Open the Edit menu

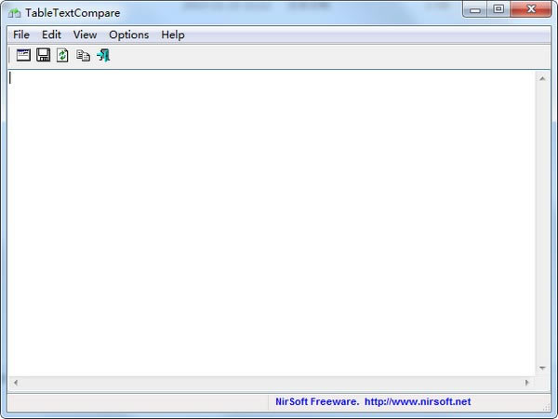pyautogui.click(x=51, y=34)
